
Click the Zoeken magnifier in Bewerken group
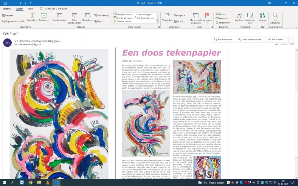coord(221,14)
